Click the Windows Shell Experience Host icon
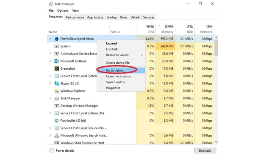The height and width of the screenshot is (157, 265). (56, 143)
